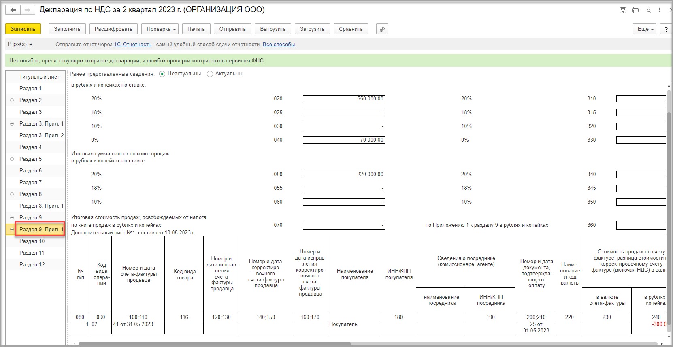Expand the Раздел 9 tree node
Screen dimensions: 673x347
(x=12, y=217)
